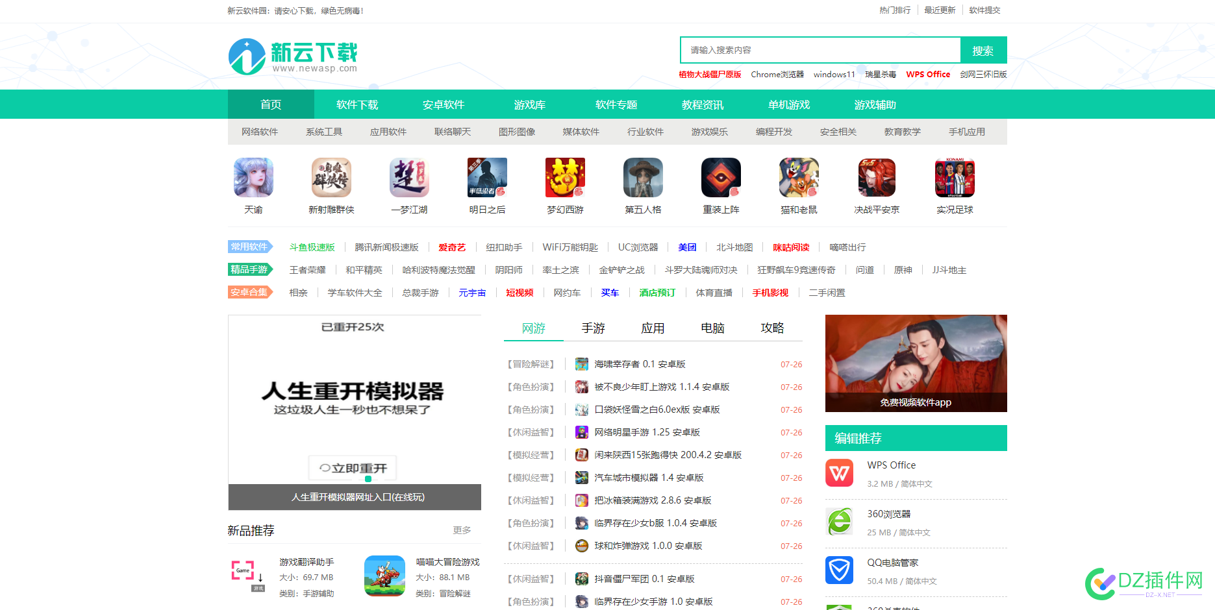1215x610 pixels.
Task: Open the 明日之后 game icon
Action: coord(487,177)
